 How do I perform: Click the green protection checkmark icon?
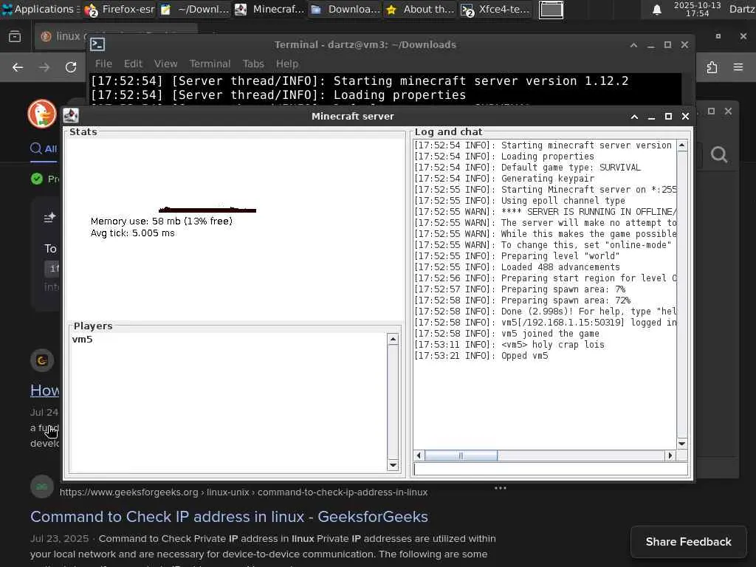point(37,179)
